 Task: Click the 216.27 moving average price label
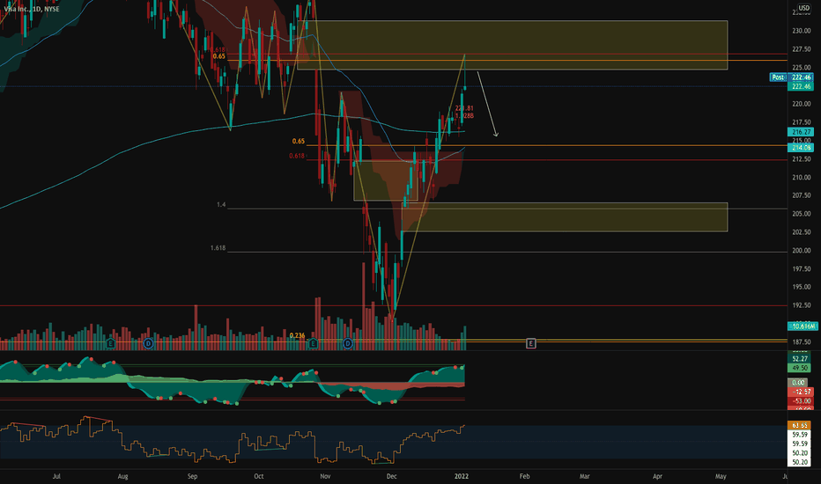coord(801,132)
